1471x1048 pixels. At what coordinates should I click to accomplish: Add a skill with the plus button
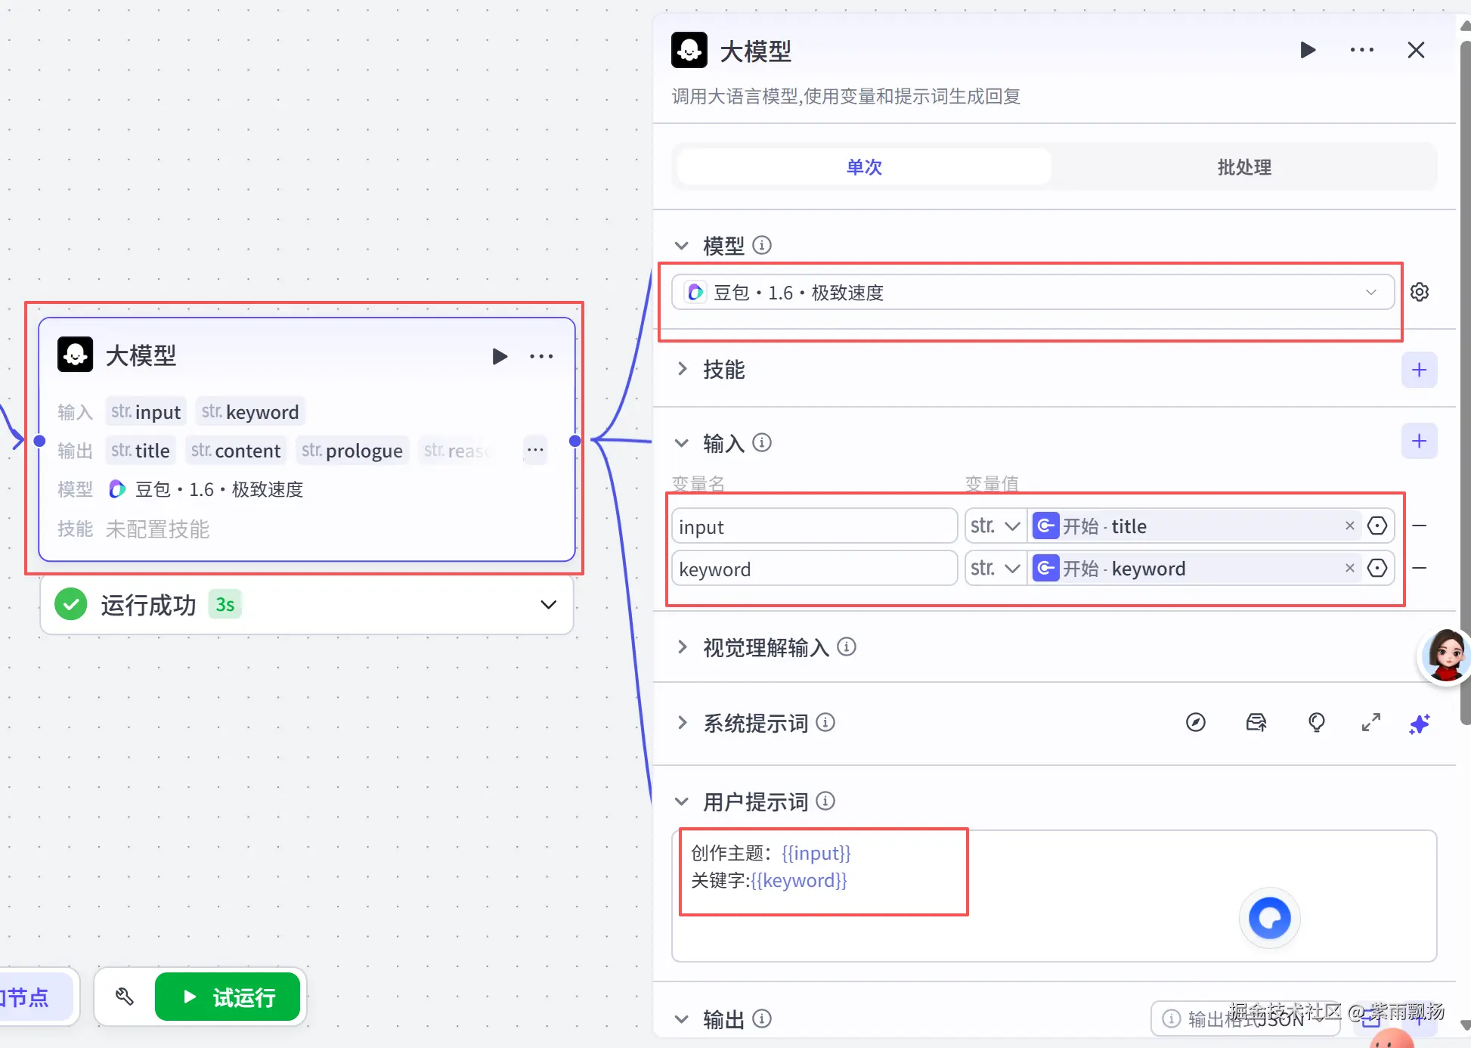tap(1418, 370)
